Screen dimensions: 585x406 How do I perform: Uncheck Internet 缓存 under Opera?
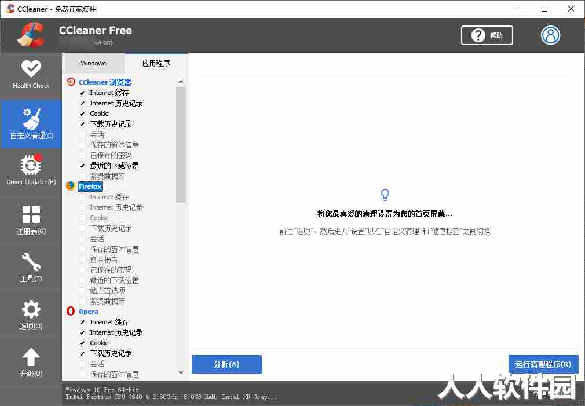pos(82,322)
